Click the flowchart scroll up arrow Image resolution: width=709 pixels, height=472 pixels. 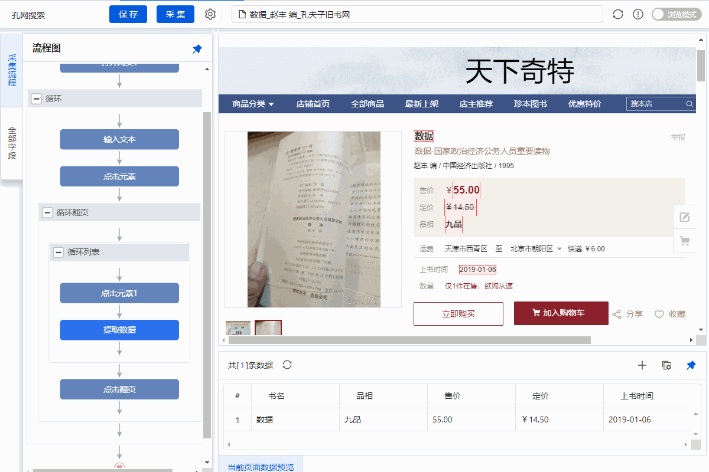(207, 69)
